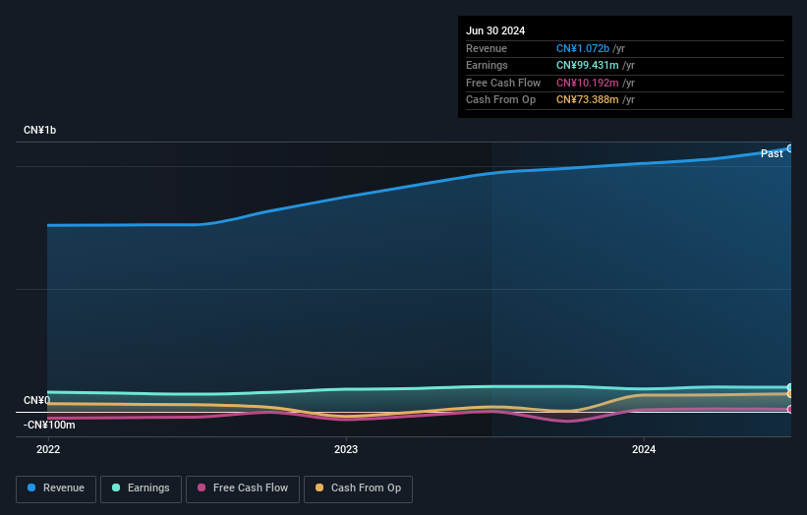Click the CN¥0 y-axis label
Viewport: 807px width, 515px height.
[37, 400]
